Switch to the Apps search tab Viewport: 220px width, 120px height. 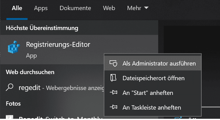coord(41,8)
